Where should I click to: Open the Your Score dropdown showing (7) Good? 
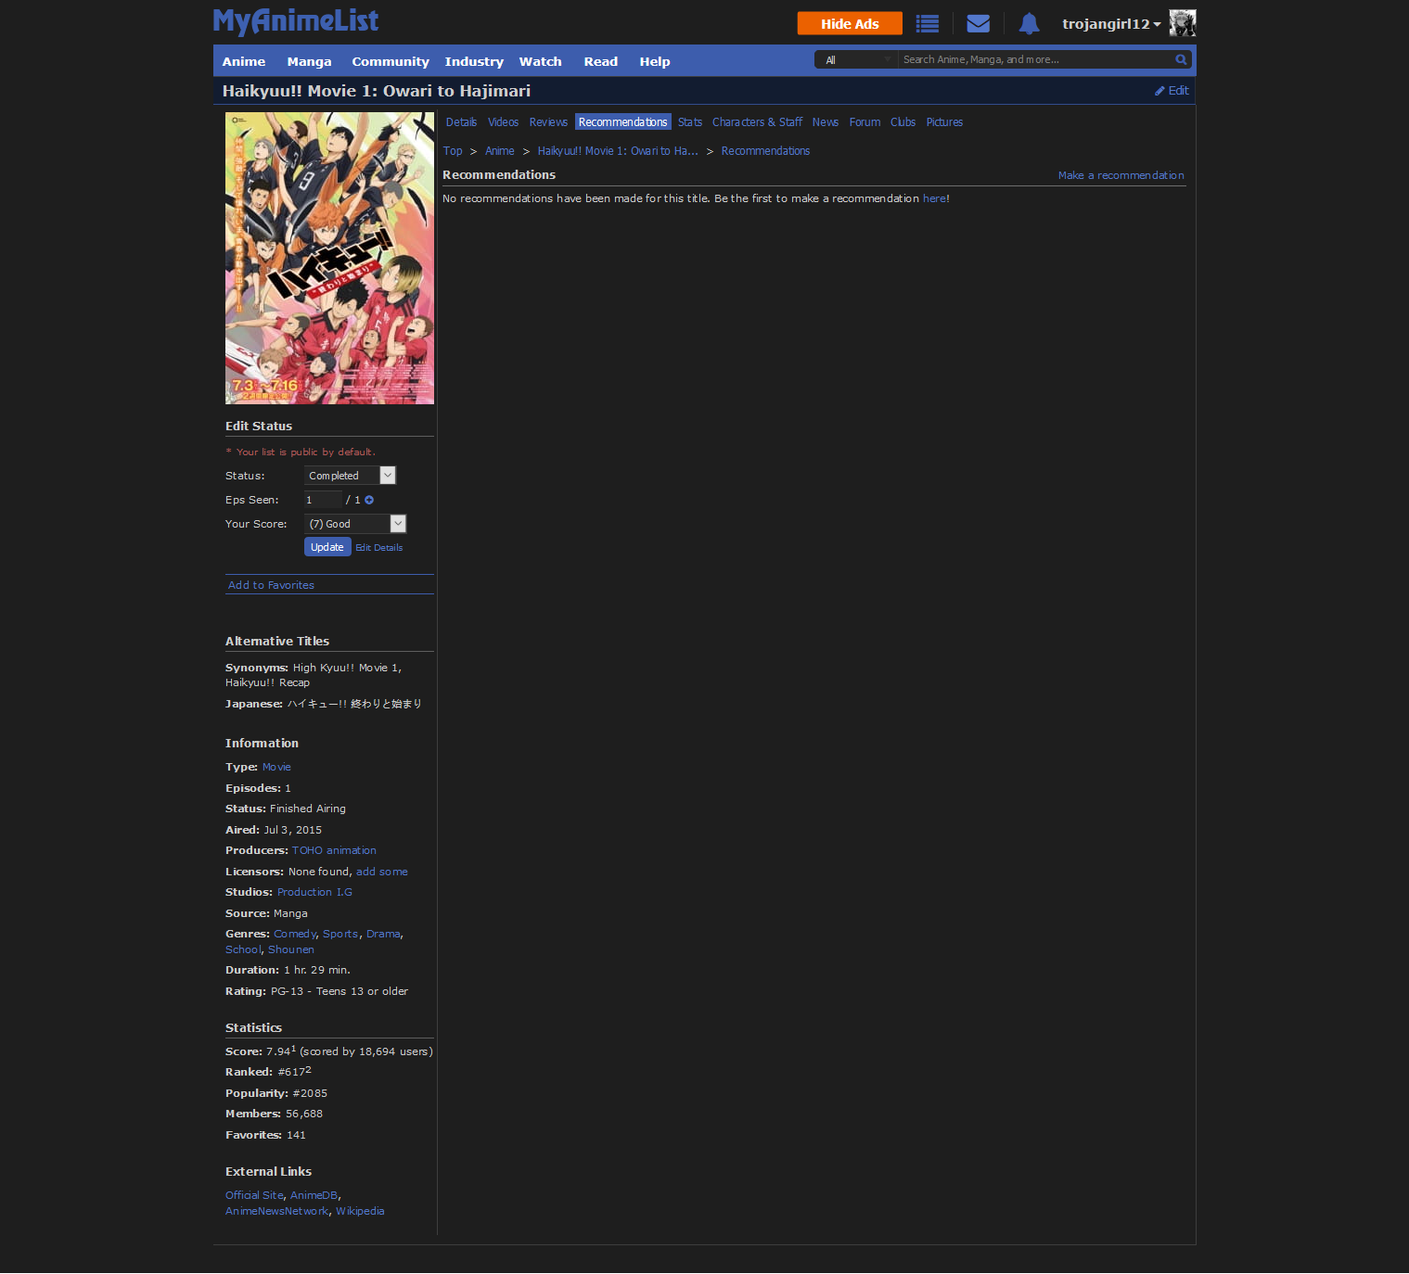tap(355, 524)
